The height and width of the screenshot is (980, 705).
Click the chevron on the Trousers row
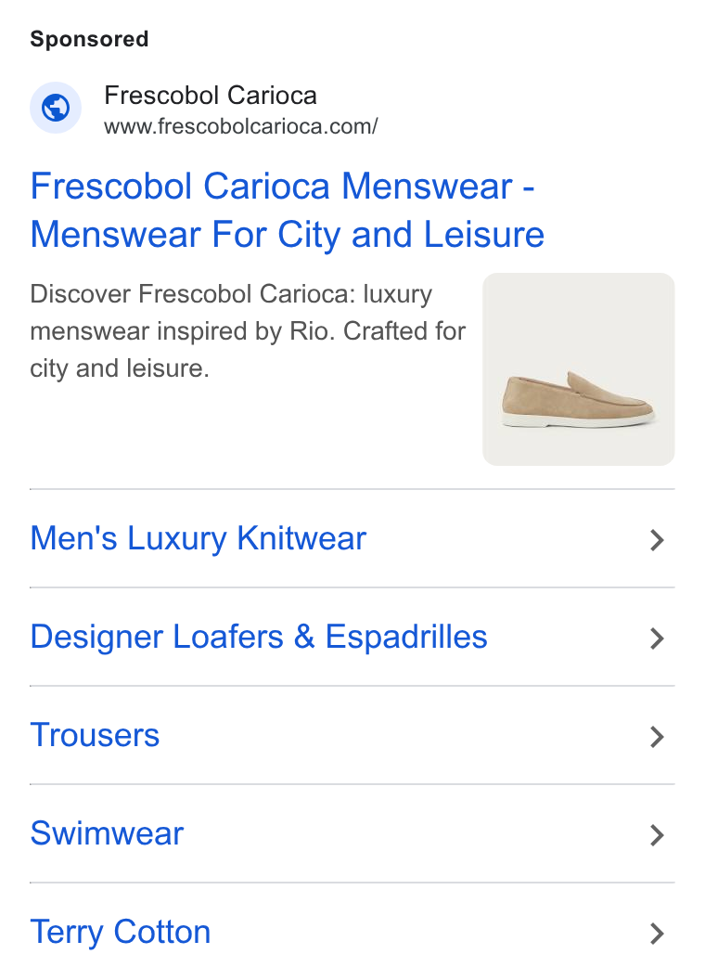[656, 737]
